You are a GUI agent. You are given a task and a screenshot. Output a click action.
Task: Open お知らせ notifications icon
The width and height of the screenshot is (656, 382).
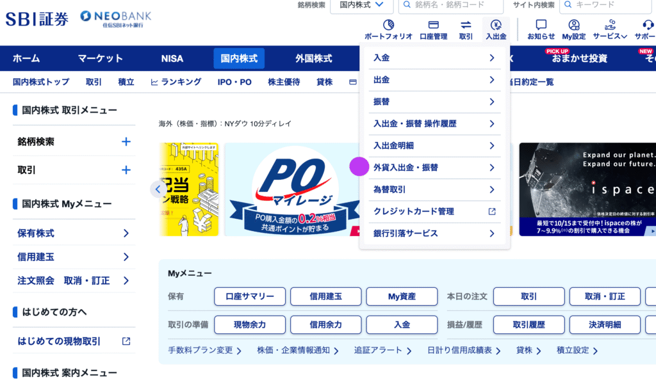(541, 26)
